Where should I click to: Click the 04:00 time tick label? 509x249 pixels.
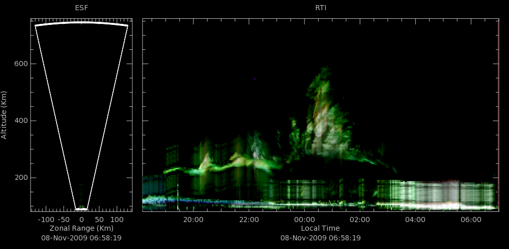click(x=415, y=220)
